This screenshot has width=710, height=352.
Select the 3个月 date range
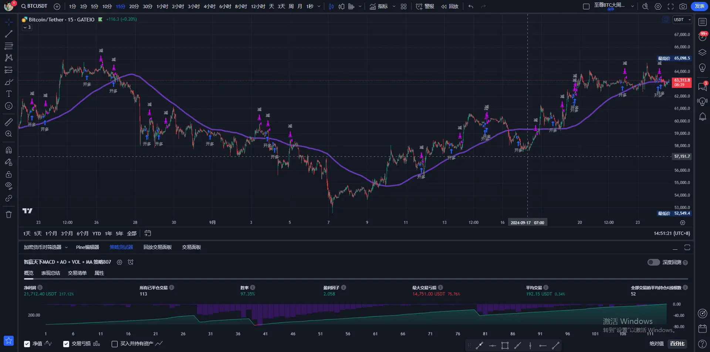click(67, 233)
